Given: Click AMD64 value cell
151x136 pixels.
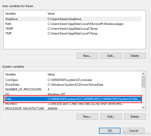Looking at the screenshot, I should coord(53,109).
